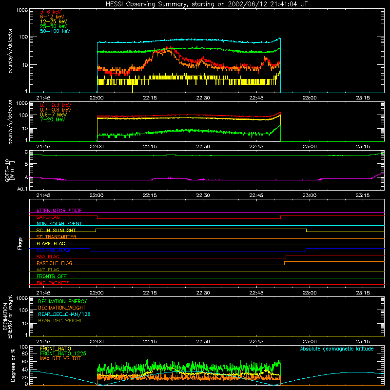Select the SAA_FLAG label

pos(48,256)
